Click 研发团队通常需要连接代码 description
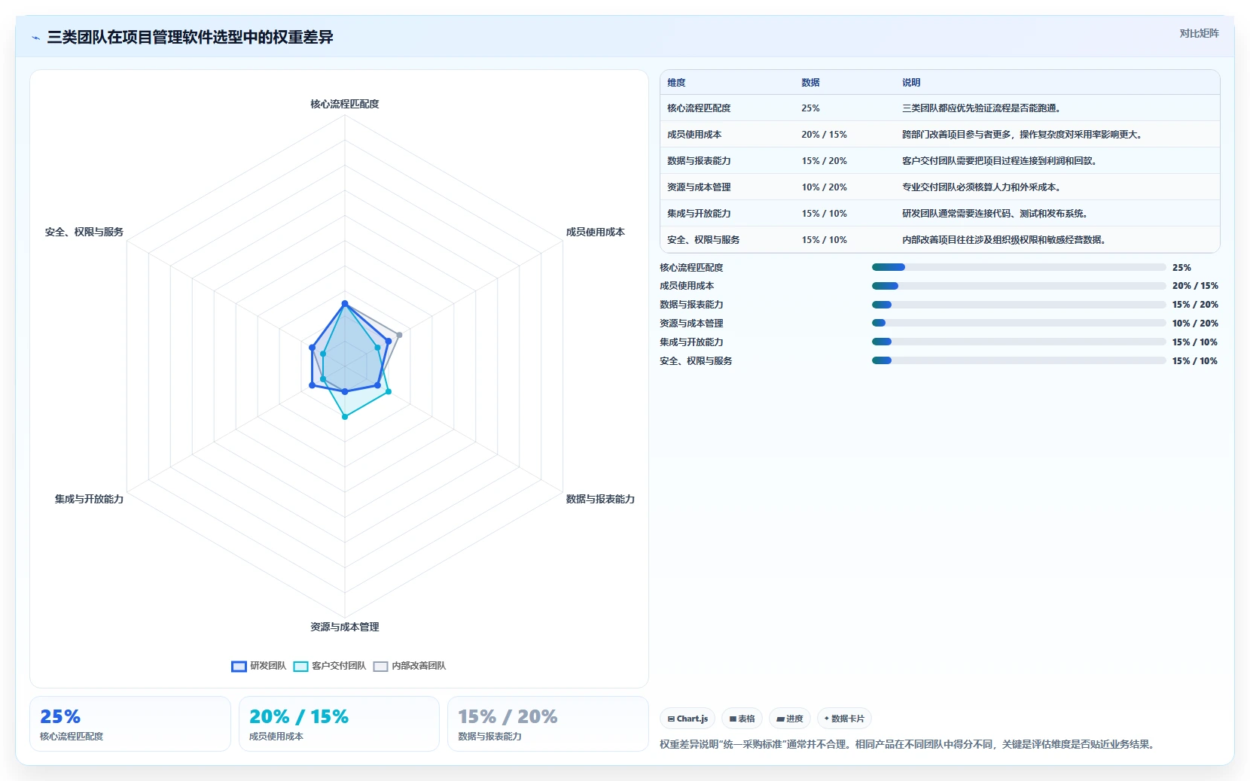 coord(995,214)
